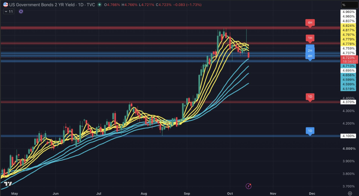Screen dimensions: 359x196
Task: Select the blue 1D support label
Action: (x=310, y=131)
